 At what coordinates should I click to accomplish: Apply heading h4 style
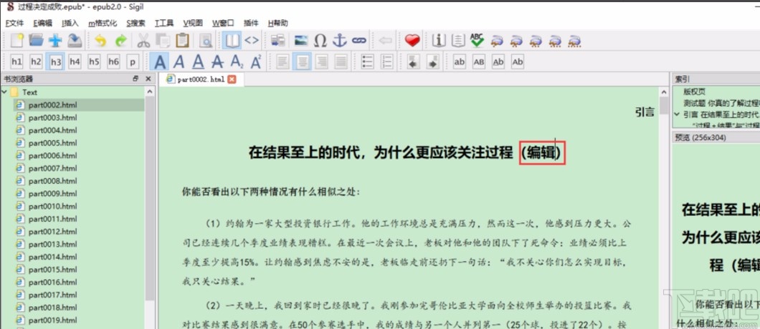(x=75, y=62)
